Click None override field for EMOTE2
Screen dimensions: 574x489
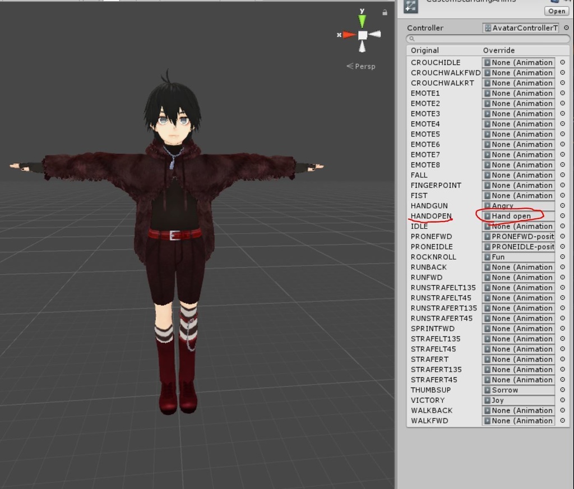coord(519,104)
